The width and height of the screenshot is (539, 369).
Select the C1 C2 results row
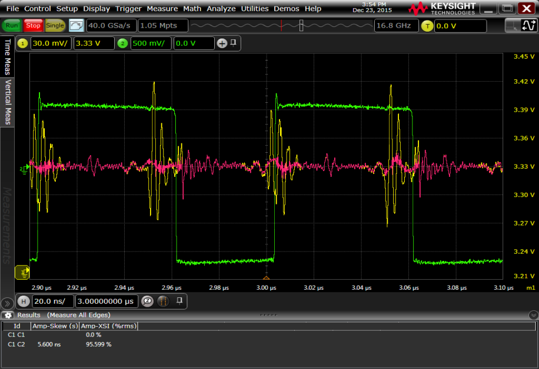[269, 344]
